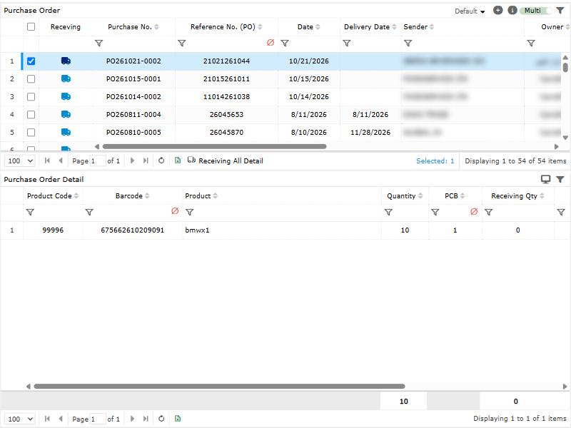Open filter for Purchase No. column

(x=98, y=44)
